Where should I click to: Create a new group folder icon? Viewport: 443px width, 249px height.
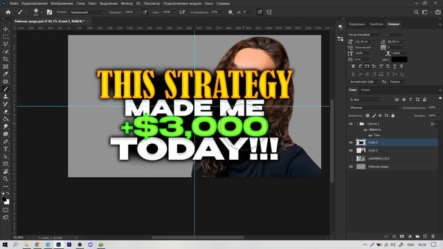click(417, 237)
